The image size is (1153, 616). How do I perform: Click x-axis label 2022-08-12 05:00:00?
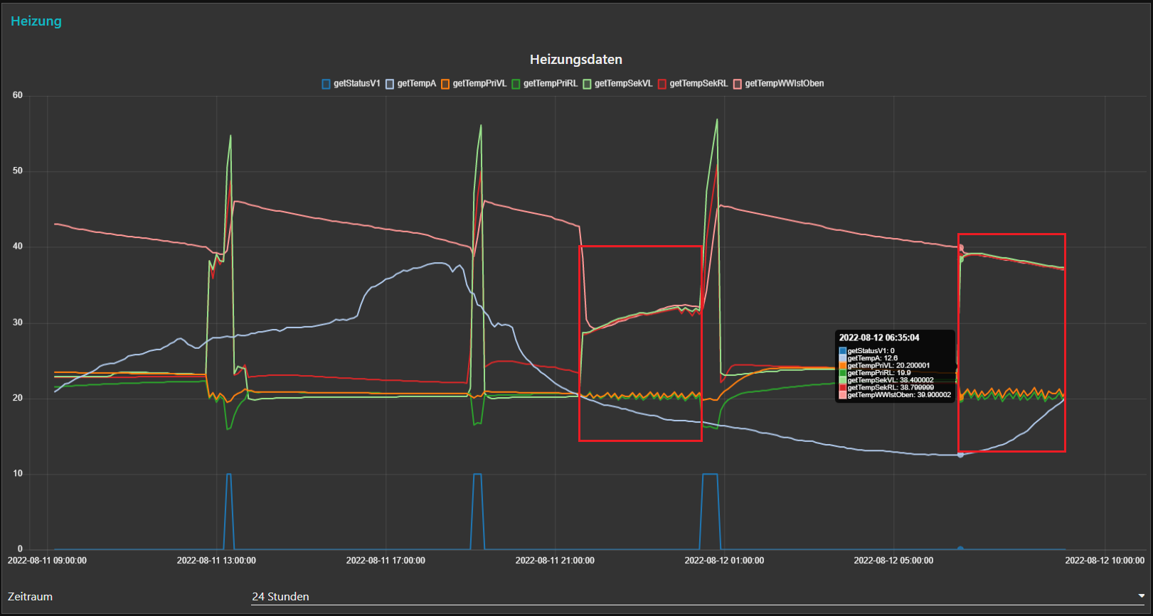point(893,561)
